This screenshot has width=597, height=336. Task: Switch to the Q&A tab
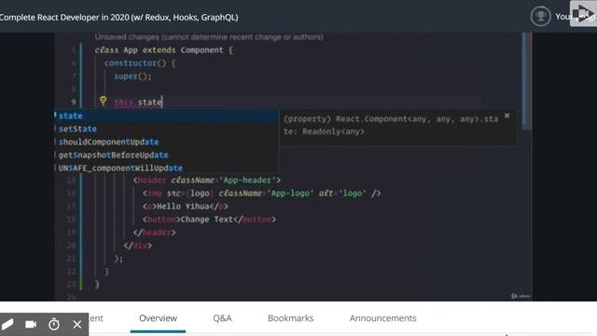222,318
